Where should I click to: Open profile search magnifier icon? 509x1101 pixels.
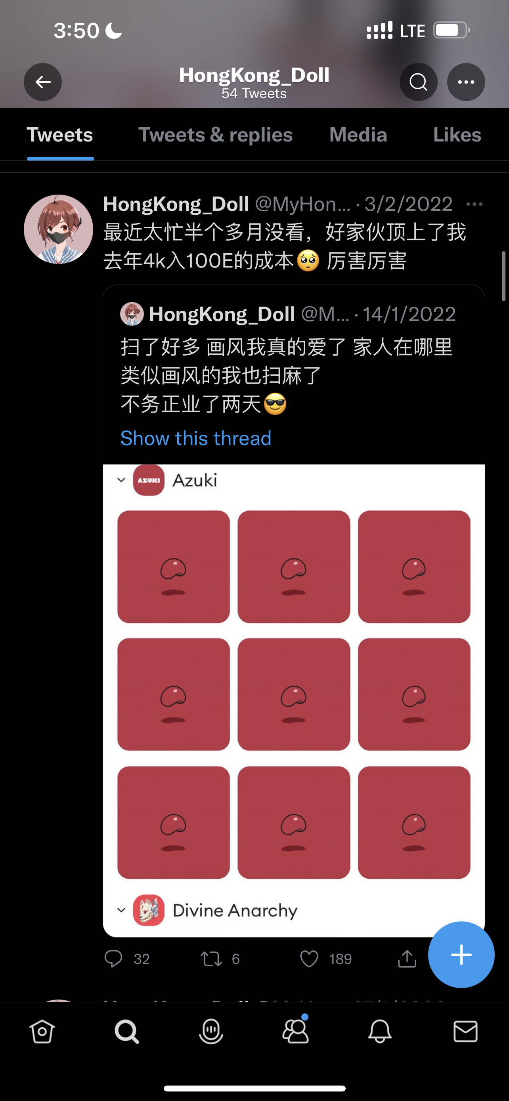[418, 82]
